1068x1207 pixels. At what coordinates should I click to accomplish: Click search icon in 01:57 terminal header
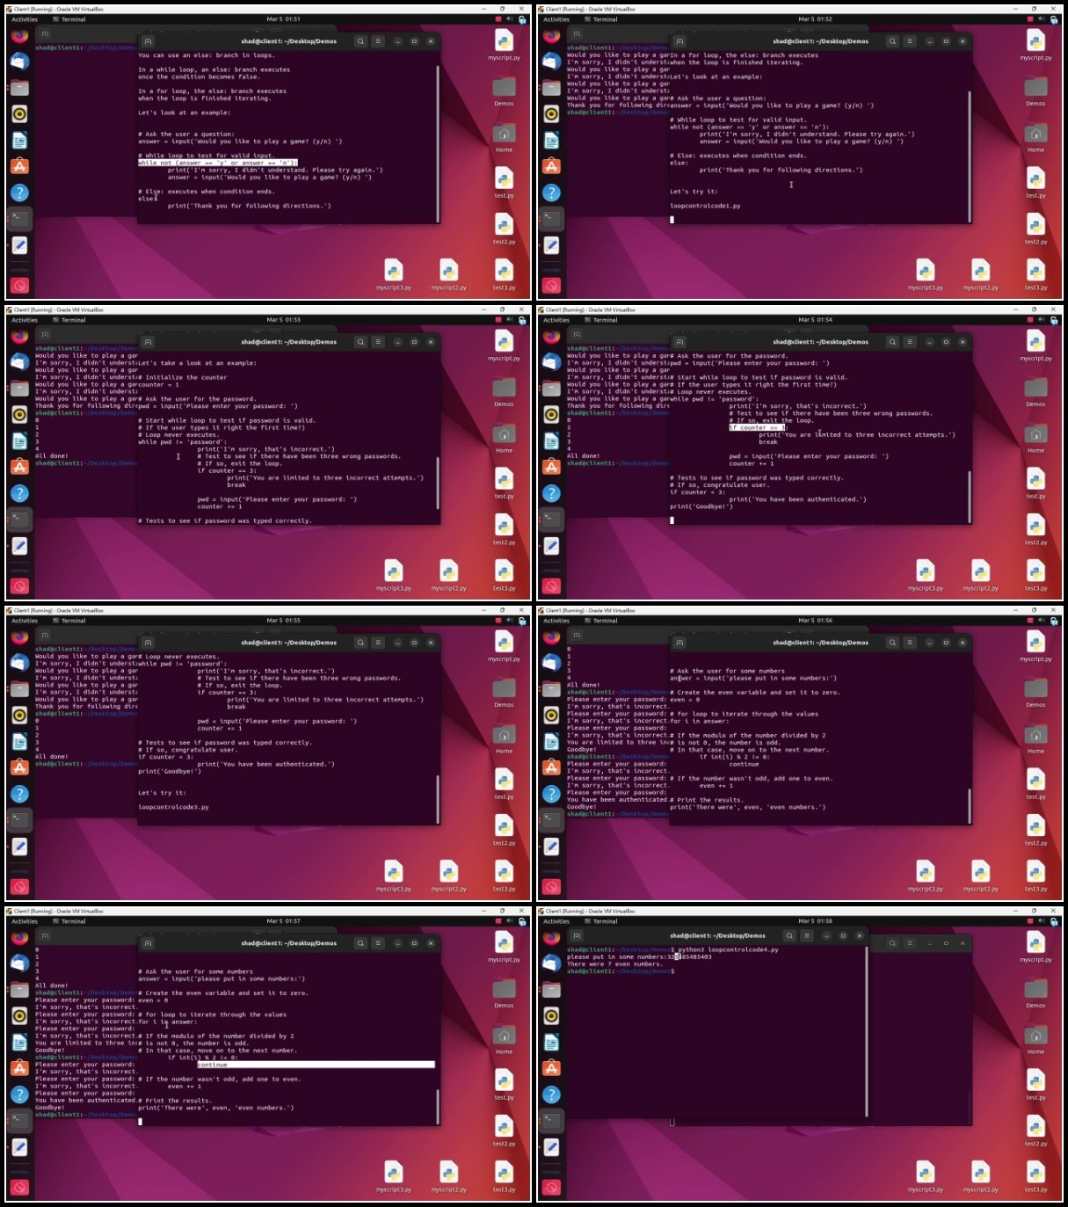coord(360,943)
